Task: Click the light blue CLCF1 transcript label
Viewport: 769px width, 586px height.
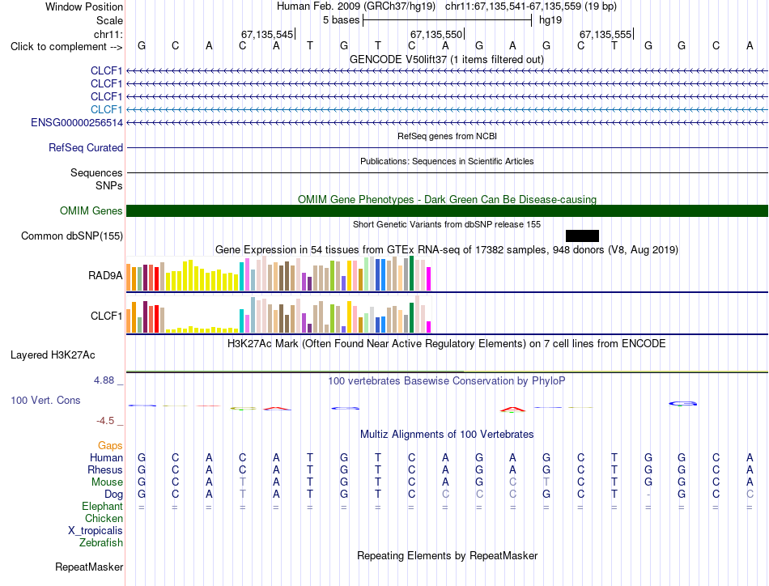Action: click(x=106, y=109)
